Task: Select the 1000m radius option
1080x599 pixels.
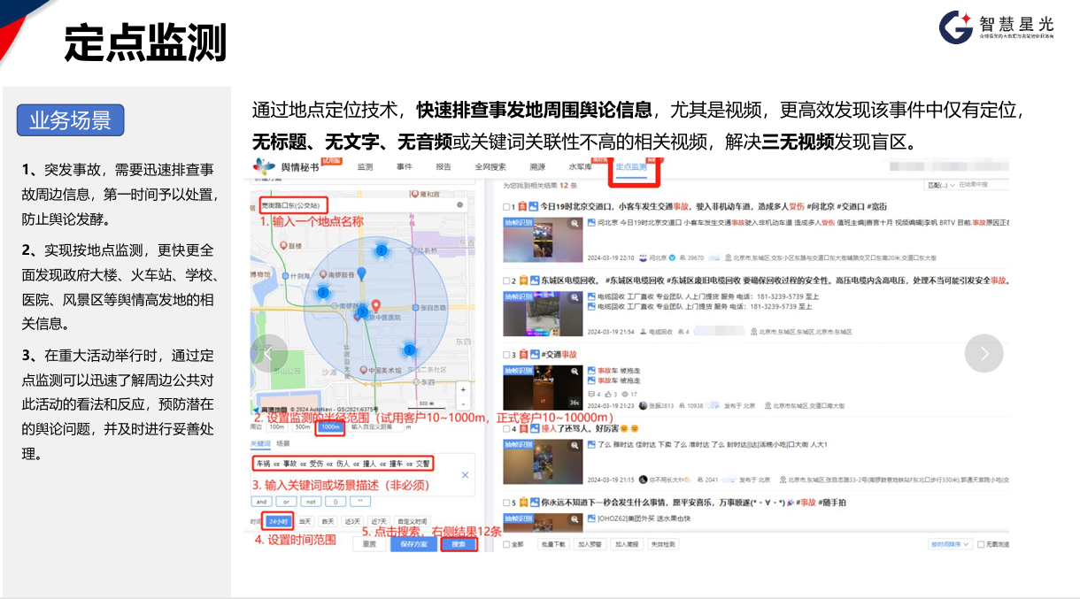Action: point(331,426)
